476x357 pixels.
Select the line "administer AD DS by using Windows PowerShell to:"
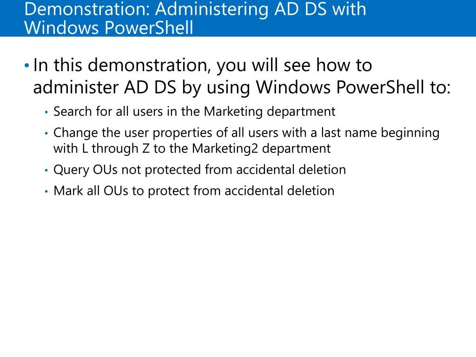(242, 87)
